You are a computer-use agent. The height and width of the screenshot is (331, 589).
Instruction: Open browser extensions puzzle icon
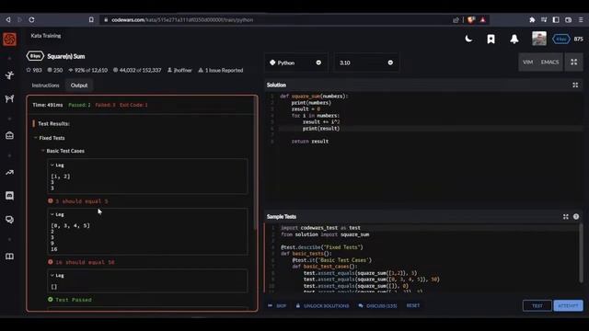[x=532, y=19]
